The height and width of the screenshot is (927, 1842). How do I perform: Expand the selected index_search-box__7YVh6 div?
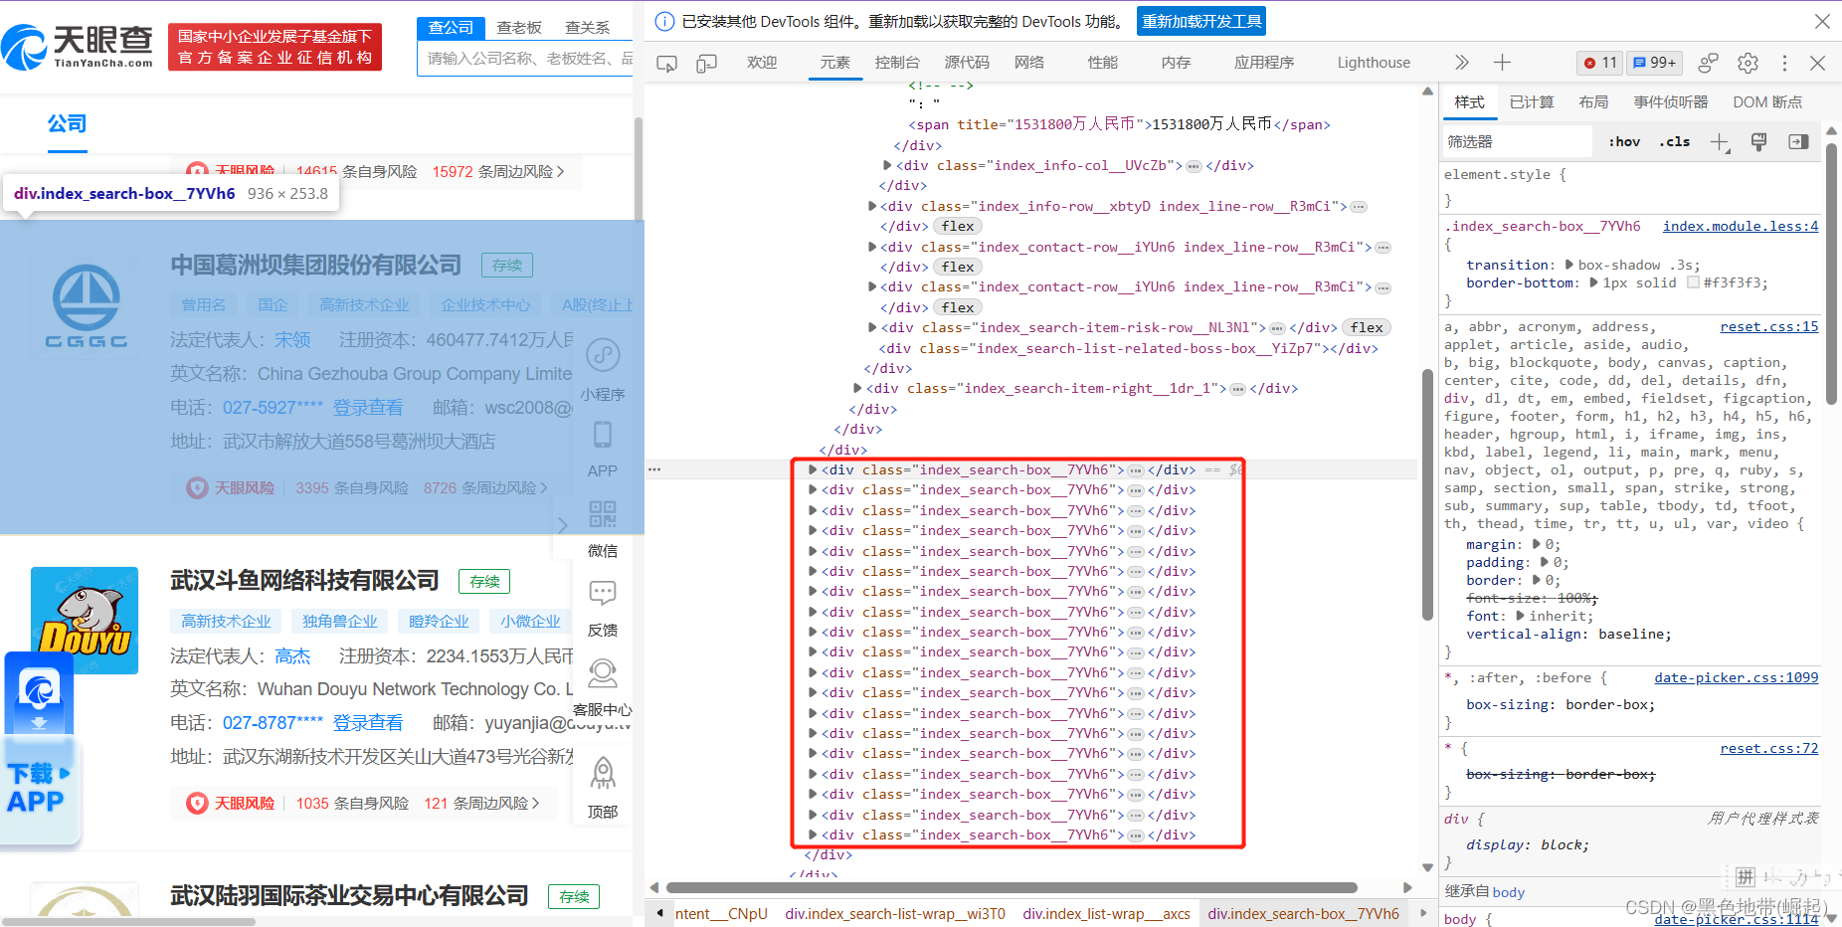(x=813, y=469)
